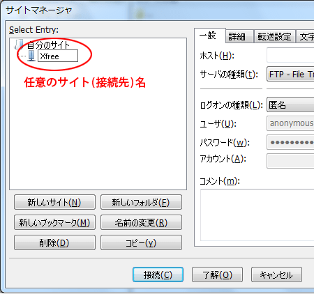Open the サーバの種類 FTP dropdown
The image size is (314, 294).
(290, 74)
